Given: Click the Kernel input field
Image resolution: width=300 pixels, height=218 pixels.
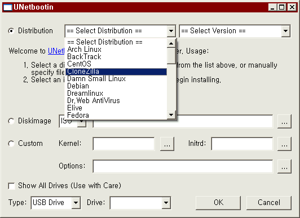Looking at the screenshot, I should tap(123, 144).
